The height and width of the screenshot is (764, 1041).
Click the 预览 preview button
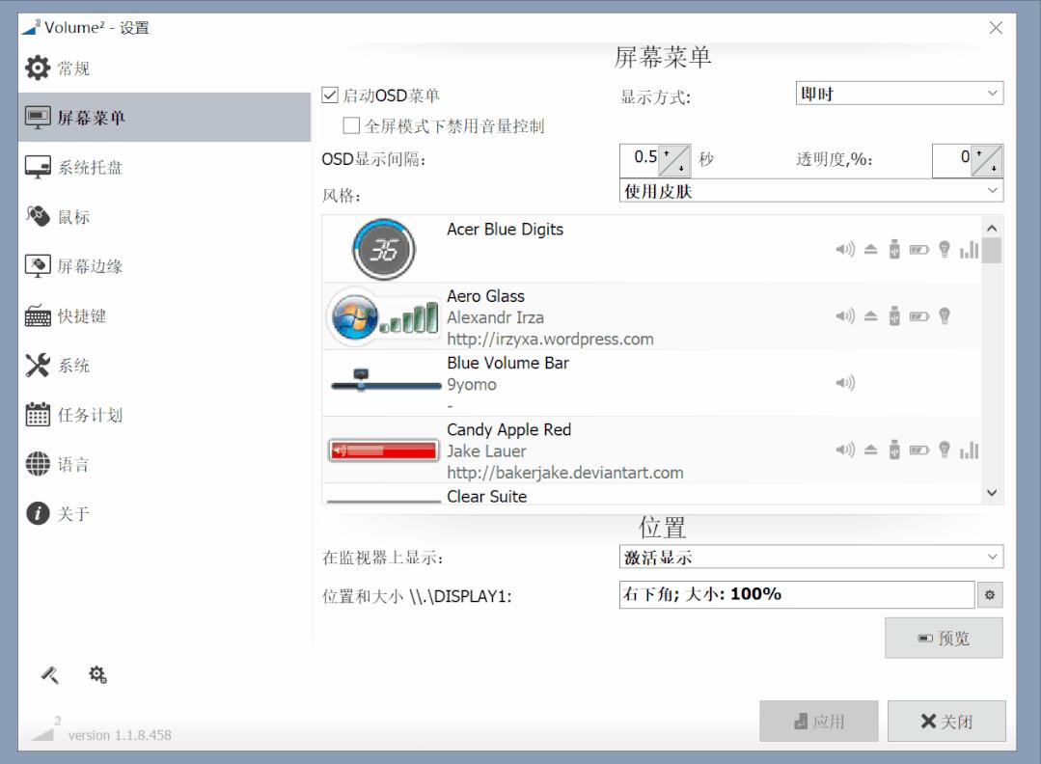click(x=944, y=637)
